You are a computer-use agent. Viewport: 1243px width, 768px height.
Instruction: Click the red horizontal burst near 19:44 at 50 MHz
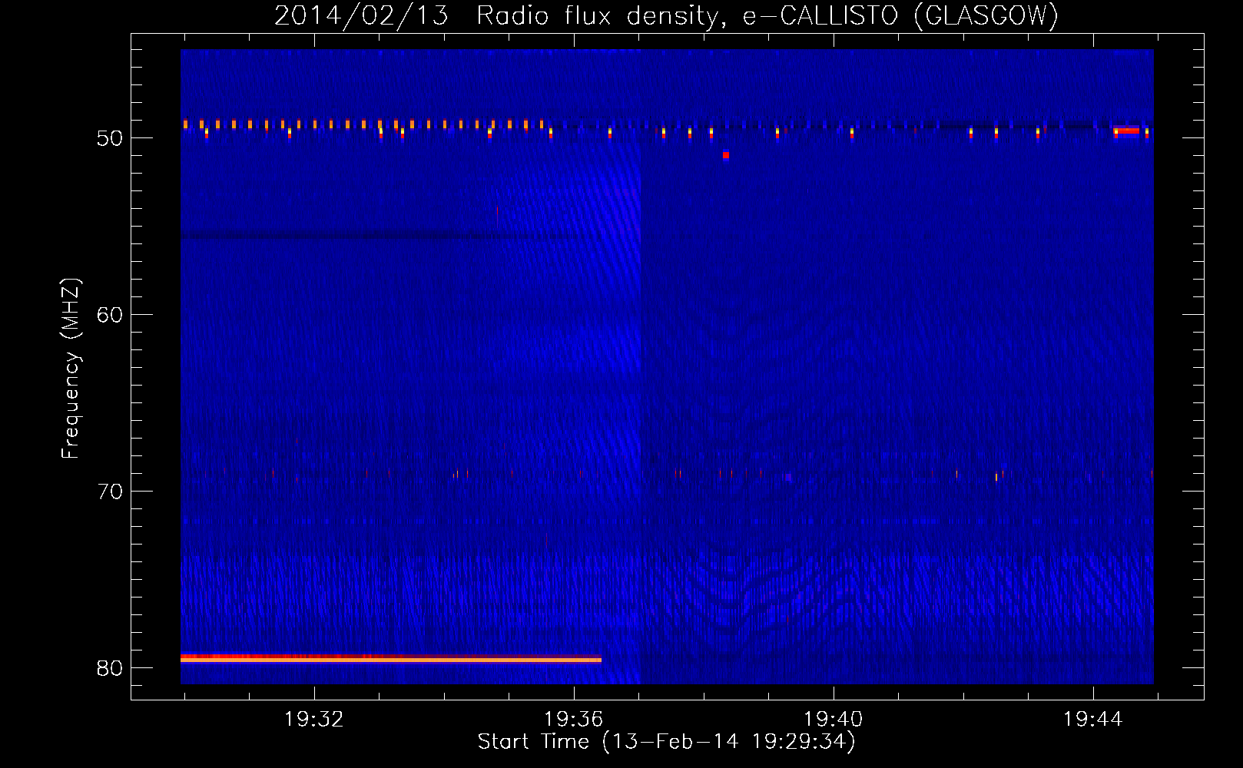click(1127, 131)
